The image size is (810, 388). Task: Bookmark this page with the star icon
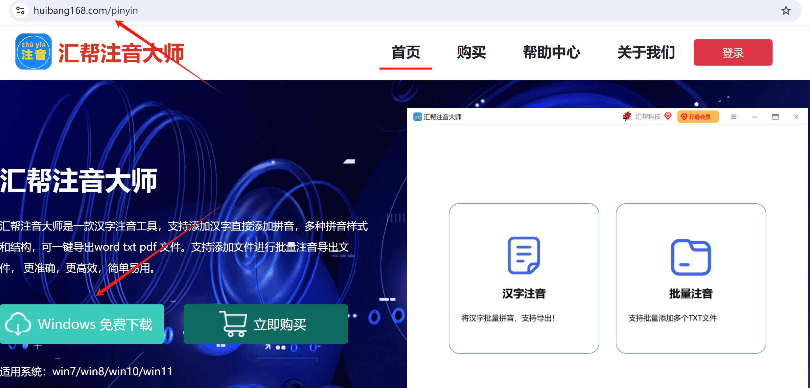pyautogui.click(x=786, y=10)
